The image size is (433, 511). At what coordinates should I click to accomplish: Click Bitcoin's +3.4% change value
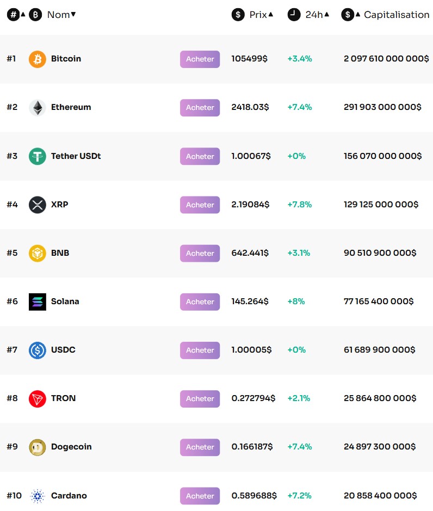click(x=299, y=59)
